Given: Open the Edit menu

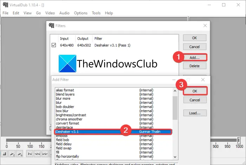Looking at the screenshot, I should (x=16, y=13).
